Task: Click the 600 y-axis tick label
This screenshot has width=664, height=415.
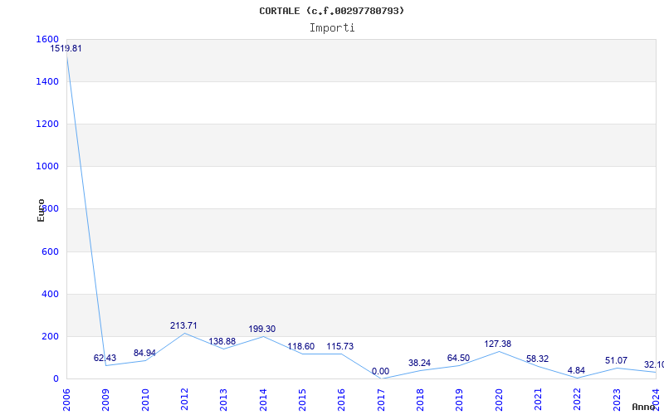Action: click(x=51, y=251)
